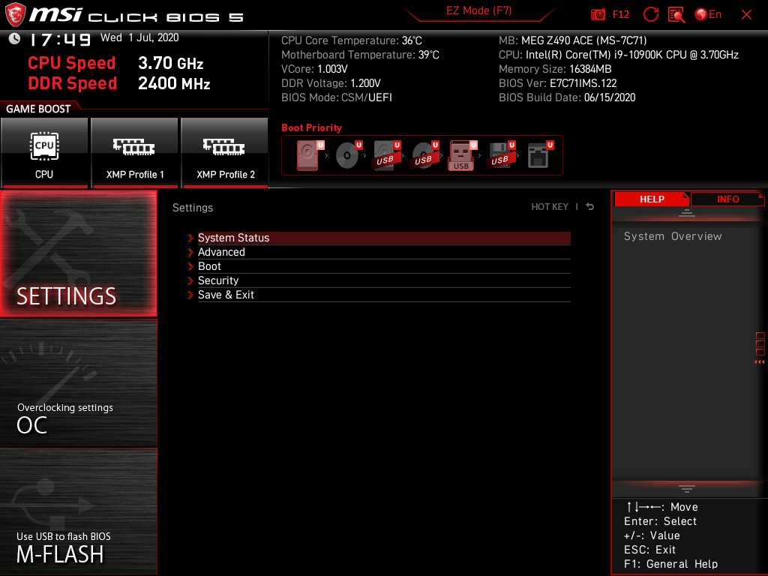This screenshot has width=768, height=576.
Task: Activate XMP Profile 2
Action: pyautogui.click(x=225, y=152)
